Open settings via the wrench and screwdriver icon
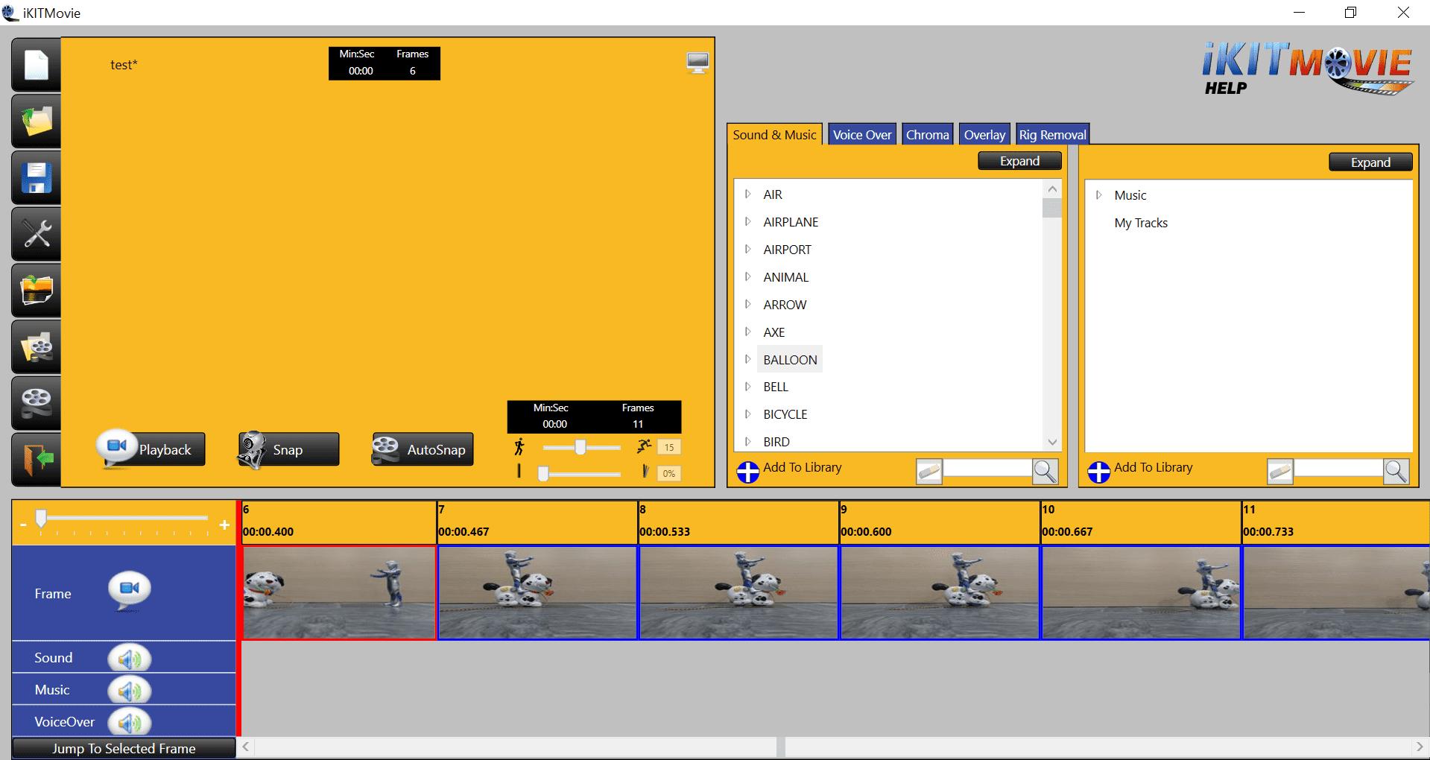Viewport: 1430px width, 760px height. 36,234
